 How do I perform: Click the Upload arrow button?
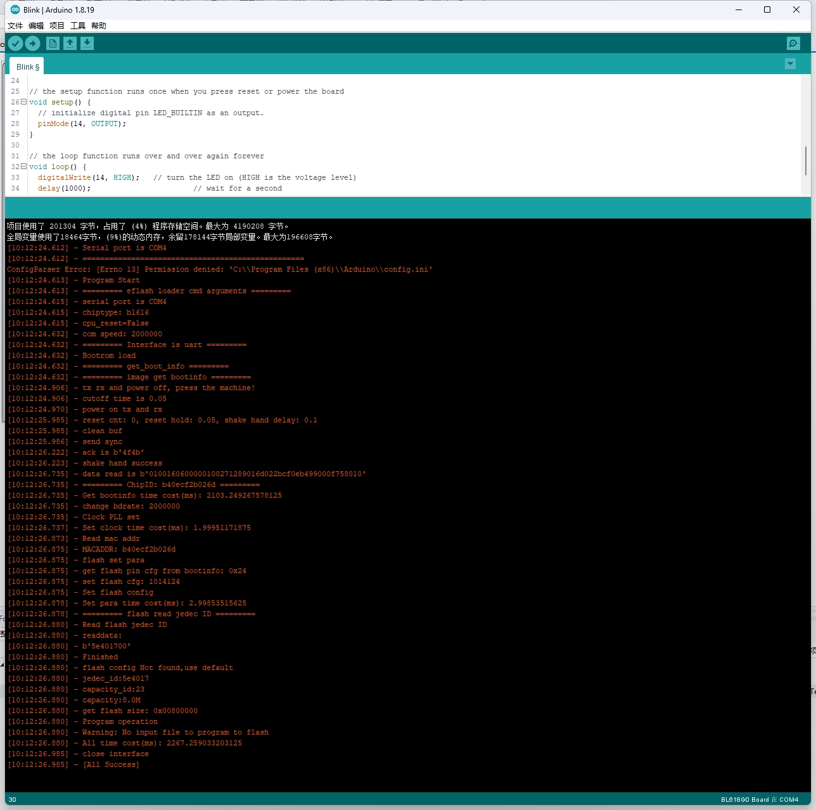point(33,43)
